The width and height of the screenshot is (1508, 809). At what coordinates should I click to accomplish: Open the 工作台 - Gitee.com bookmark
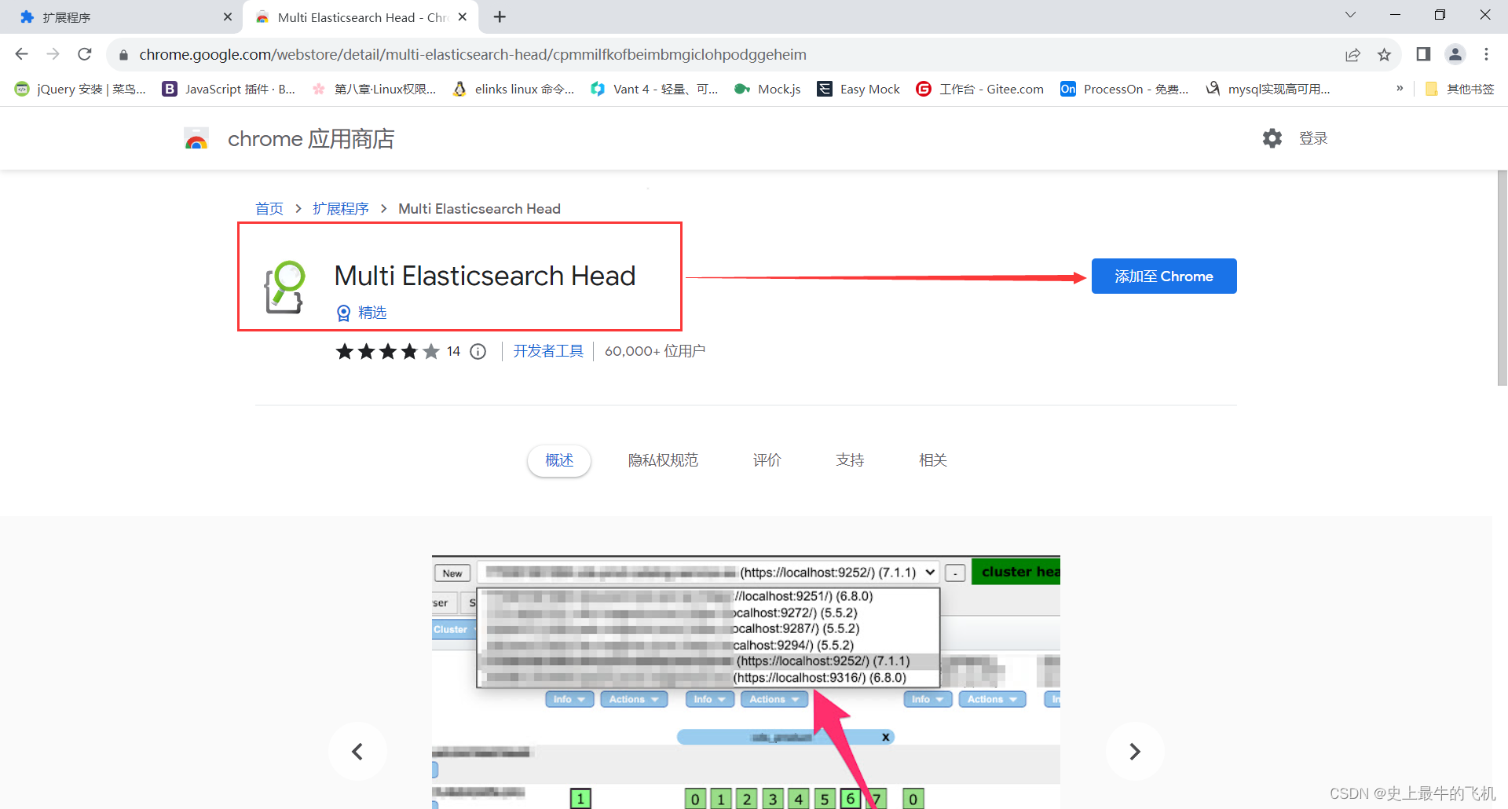tap(979, 89)
